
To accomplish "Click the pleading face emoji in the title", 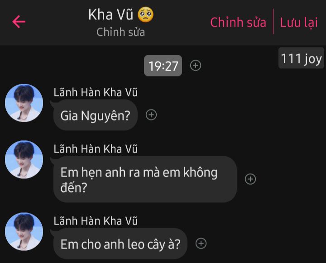I will 145,14.
